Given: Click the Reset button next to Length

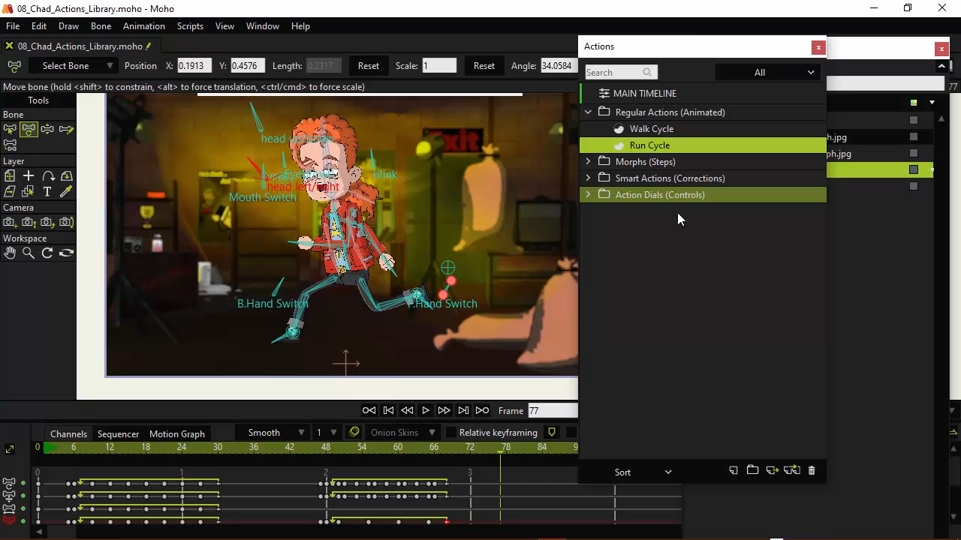Looking at the screenshot, I should [x=368, y=66].
